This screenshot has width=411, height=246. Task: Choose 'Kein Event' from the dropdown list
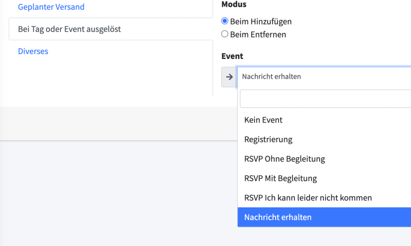click(263, 120)
